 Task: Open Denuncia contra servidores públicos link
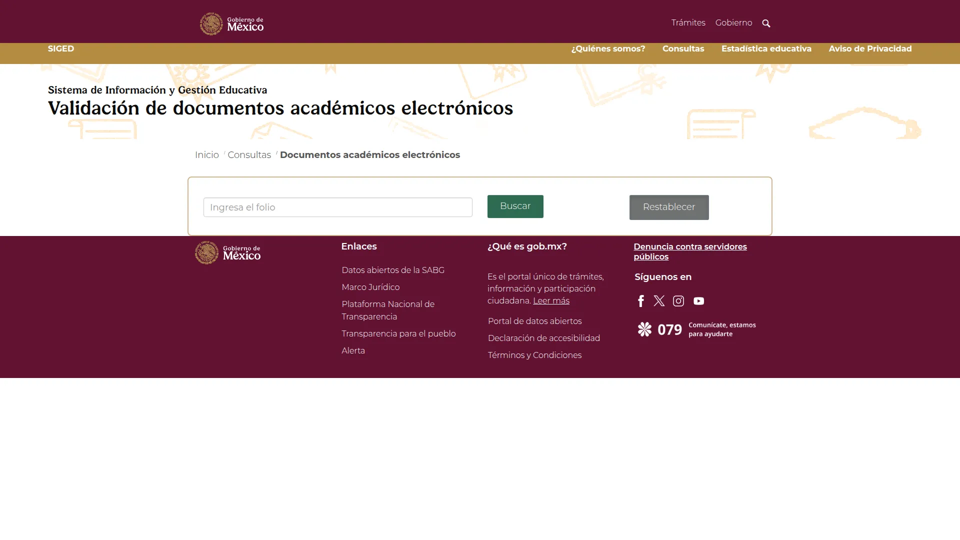pyautogui.click(x=690, y=251)
